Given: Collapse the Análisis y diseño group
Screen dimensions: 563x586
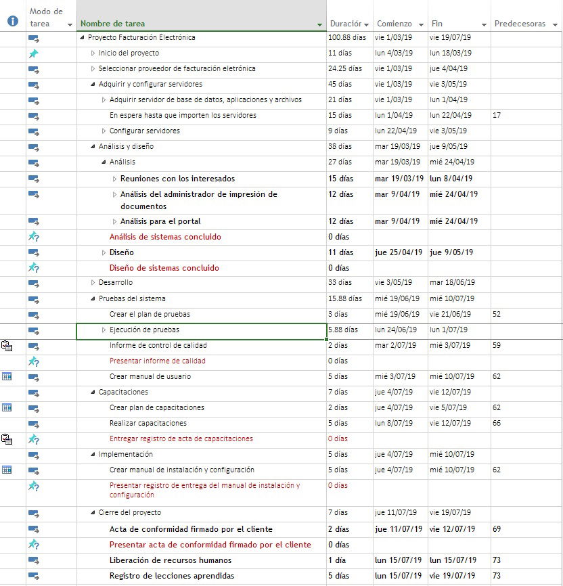Looking at the screenshot, I should pyautogui.click(x=93, y=146).
